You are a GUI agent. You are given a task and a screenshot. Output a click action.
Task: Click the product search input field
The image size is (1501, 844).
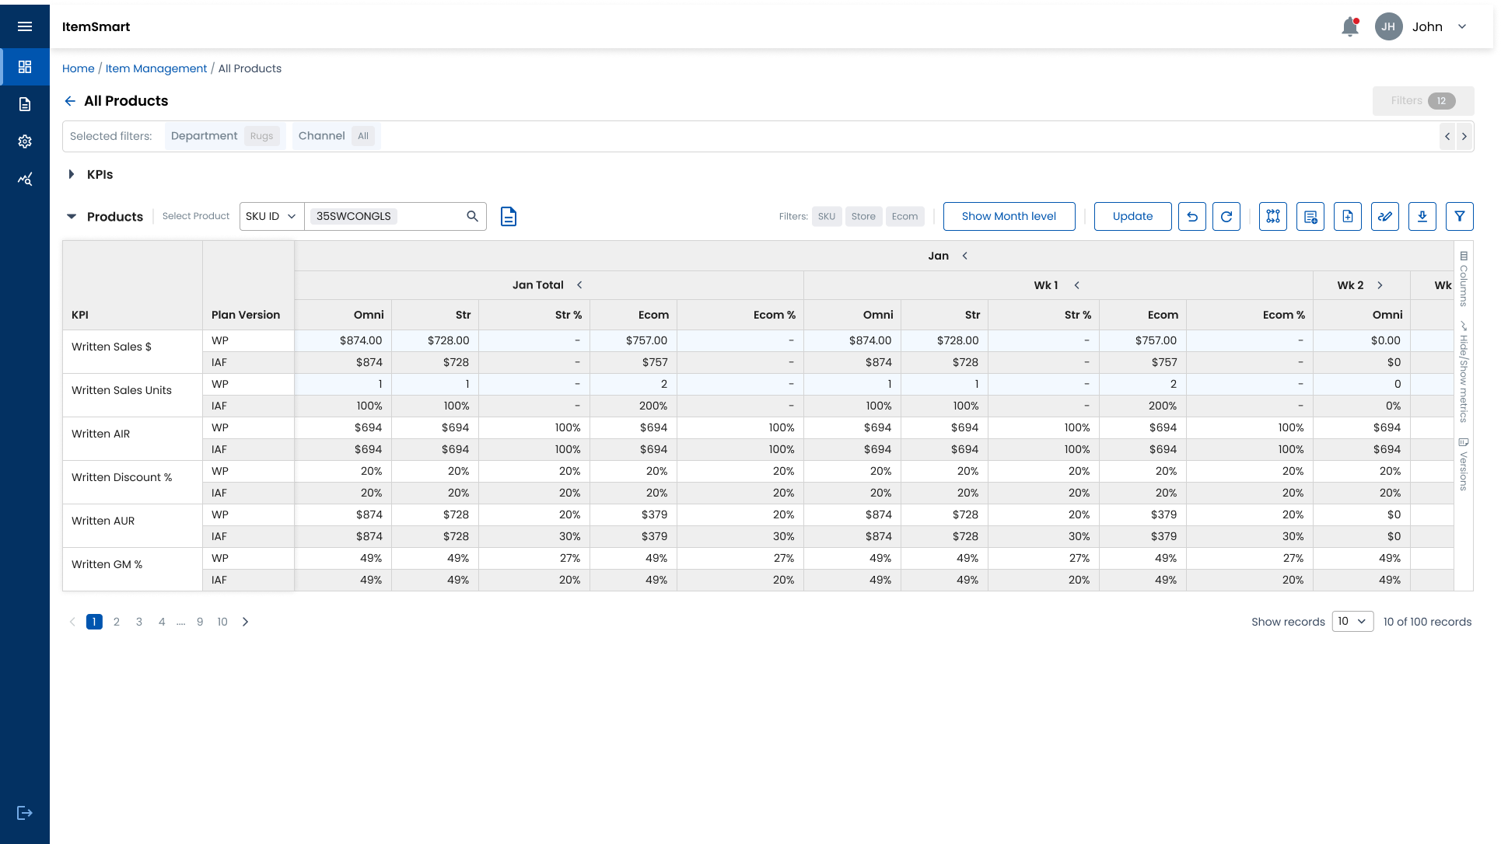pyautogui.click(x=428, y=217)
